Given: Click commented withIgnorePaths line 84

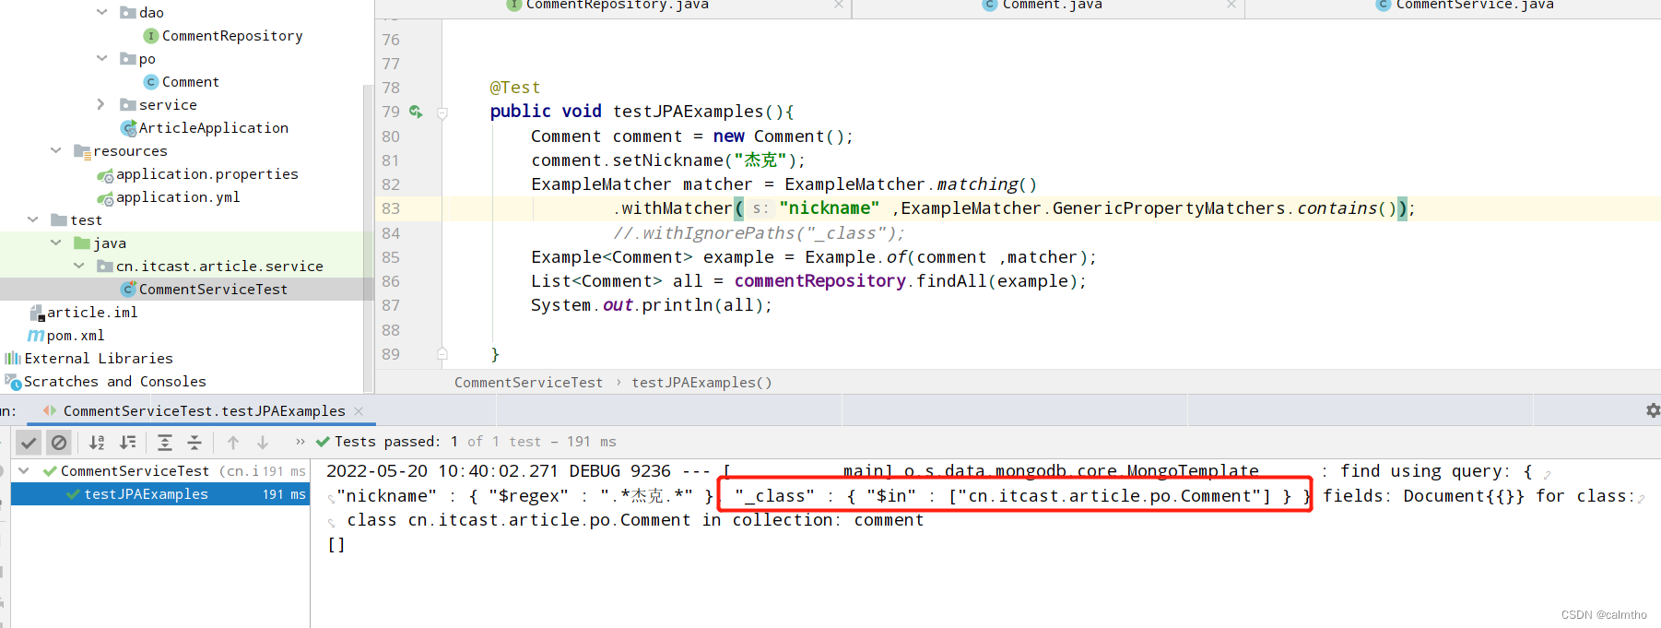Looking at the screenshot, I should pyautogui.click(x=759, y=233).
